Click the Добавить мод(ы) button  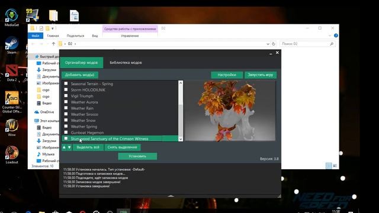click(80, 75)
